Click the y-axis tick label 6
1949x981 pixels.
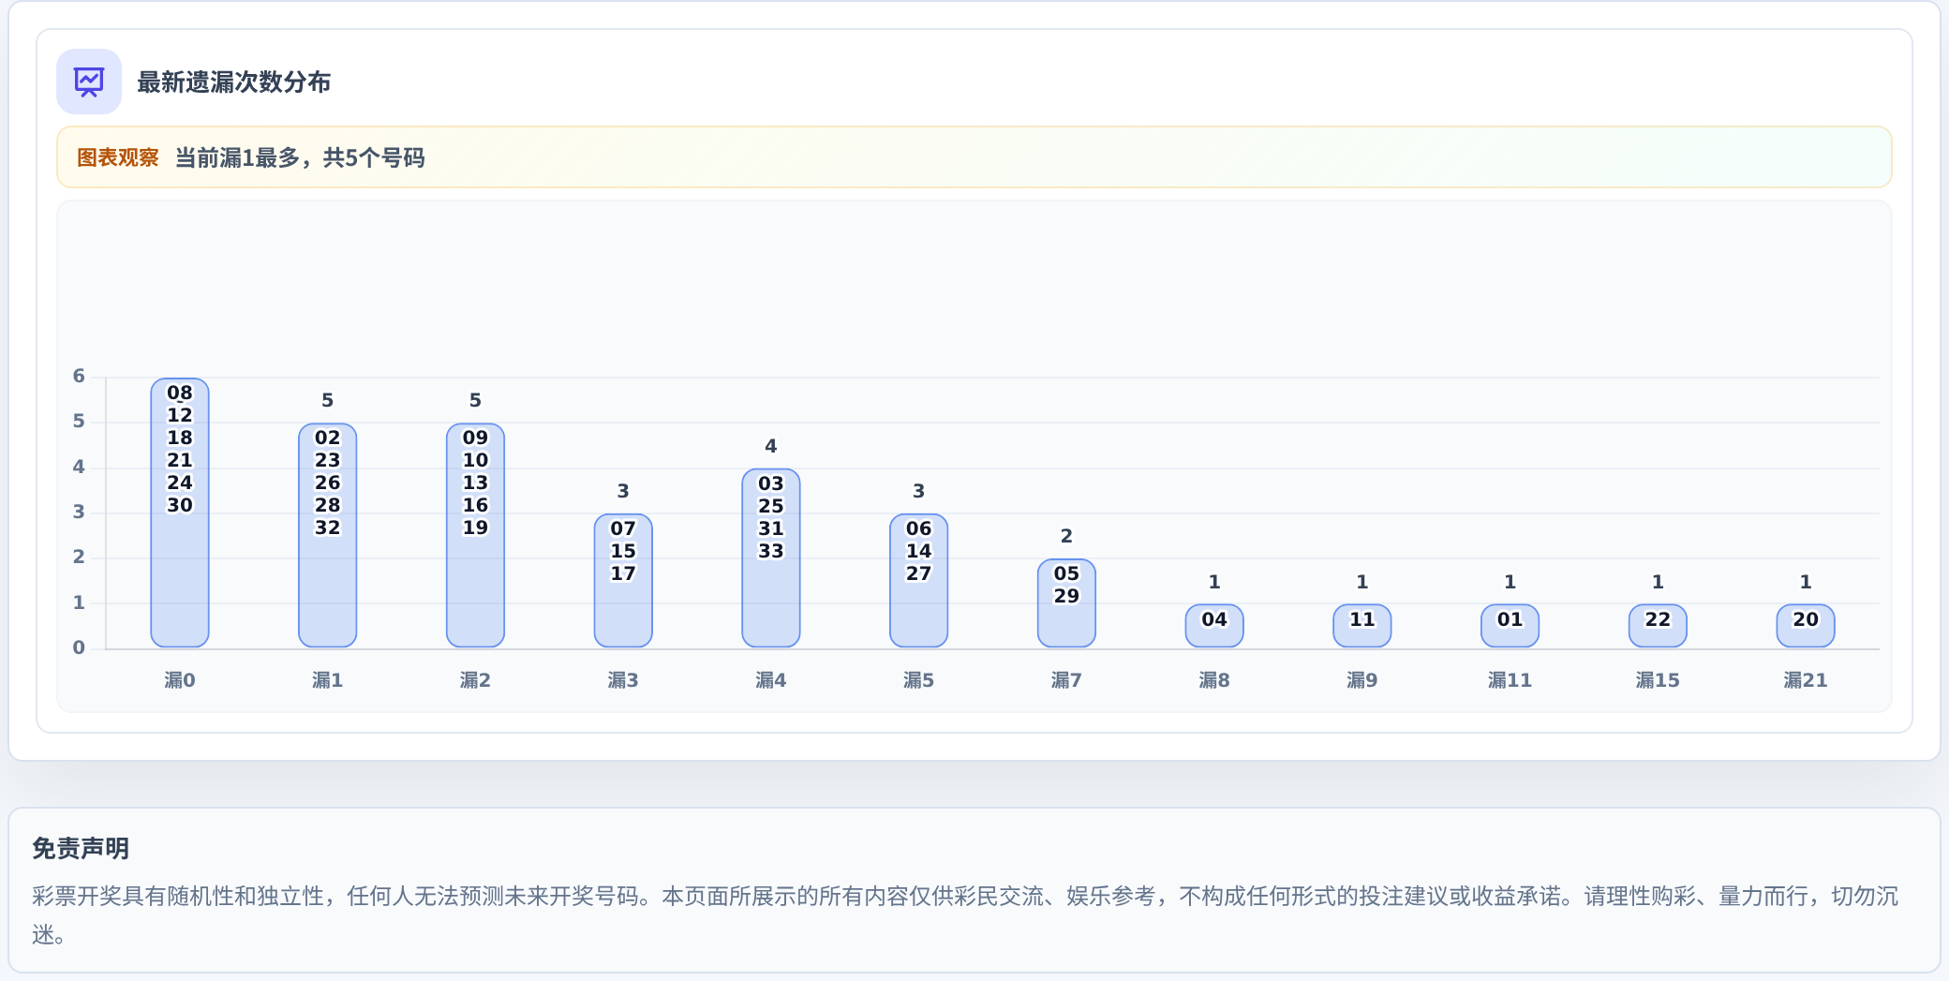click(79, 376)
